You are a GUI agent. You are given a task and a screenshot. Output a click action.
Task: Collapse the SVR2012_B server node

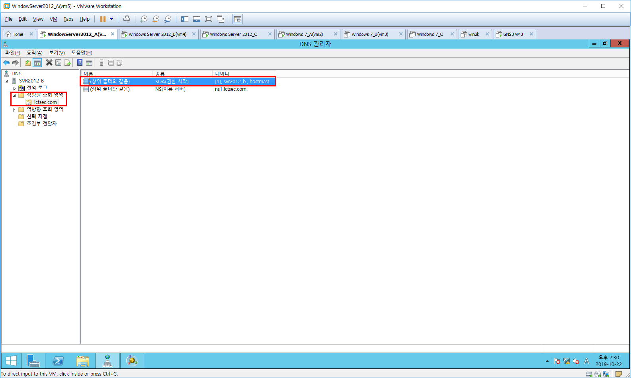point(7,81)
